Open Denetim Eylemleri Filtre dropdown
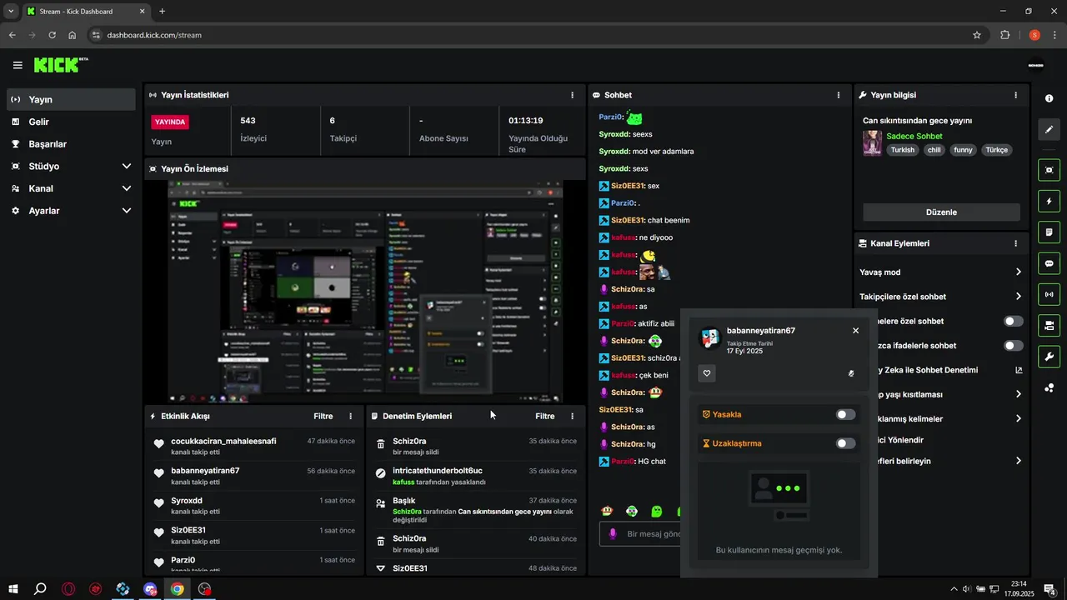The width and height of the screenshot is (1067, 600). [x=544, y=416]
